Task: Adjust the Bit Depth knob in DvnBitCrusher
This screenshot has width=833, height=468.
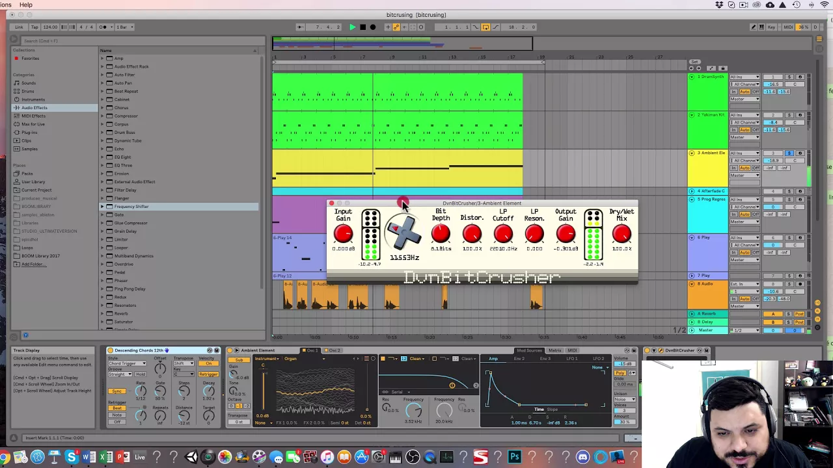Action: 441,233
